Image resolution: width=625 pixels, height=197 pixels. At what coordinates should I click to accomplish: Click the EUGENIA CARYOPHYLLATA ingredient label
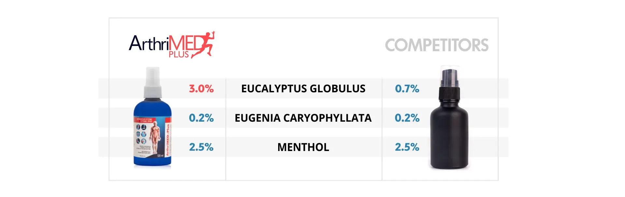click(x=303, y=118)
